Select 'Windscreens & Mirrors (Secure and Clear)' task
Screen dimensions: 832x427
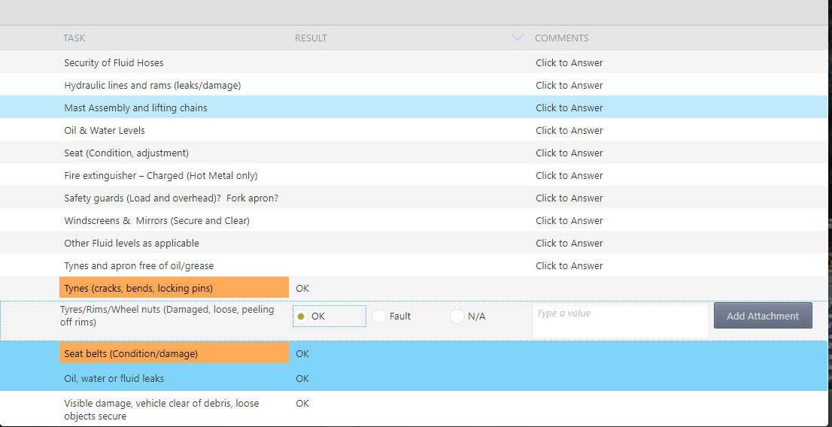(x=156, y=221)
